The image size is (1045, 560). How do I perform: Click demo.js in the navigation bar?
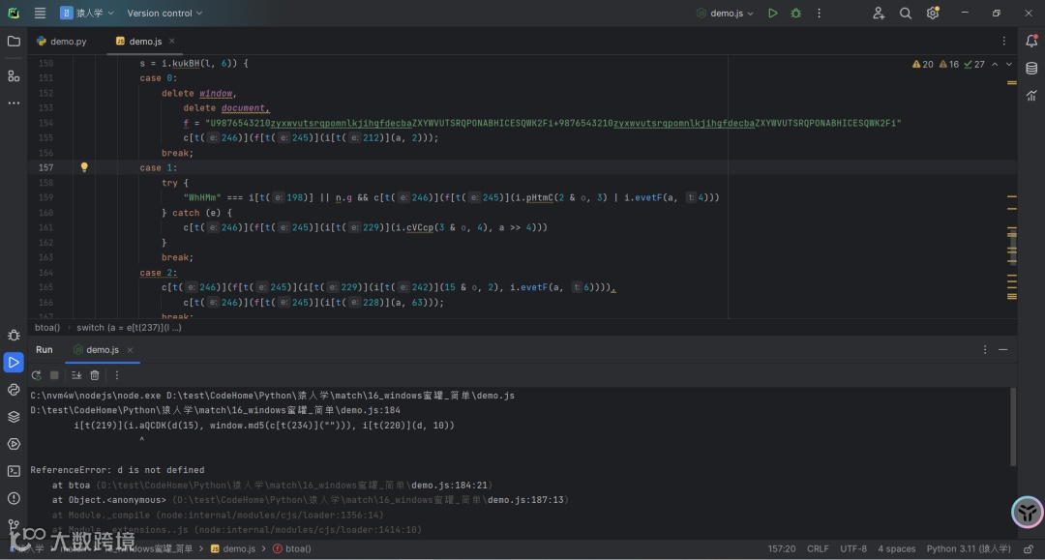point(233,548)
